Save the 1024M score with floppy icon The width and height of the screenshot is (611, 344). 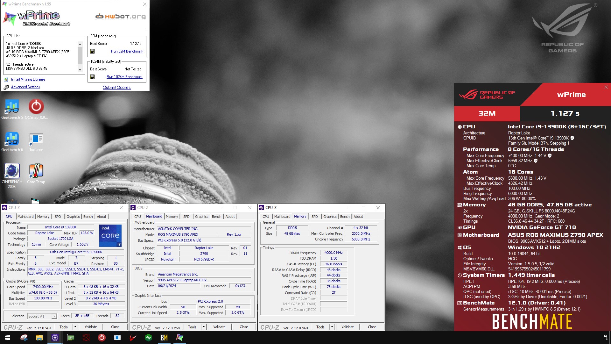[x=92, y=77]
